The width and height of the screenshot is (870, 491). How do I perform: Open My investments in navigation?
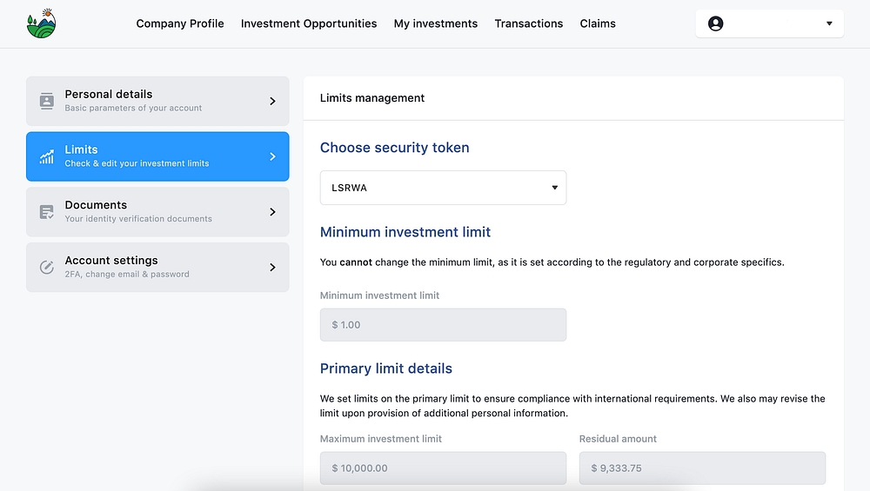pyautogui.click(x=435, y=23)
